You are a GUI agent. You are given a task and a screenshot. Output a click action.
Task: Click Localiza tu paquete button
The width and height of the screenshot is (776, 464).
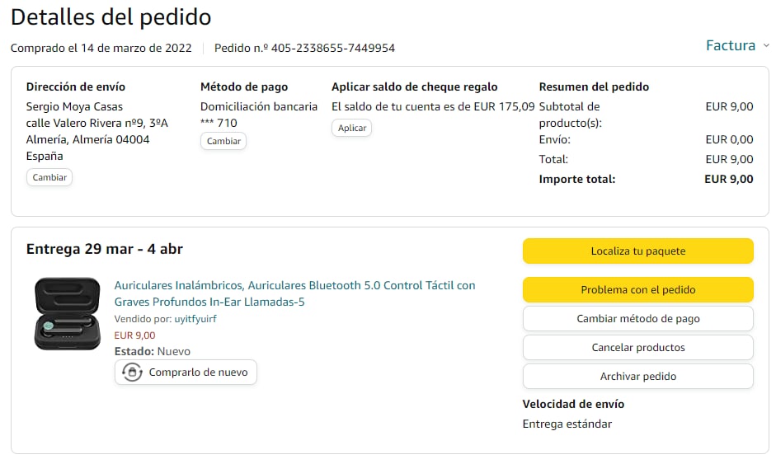637,251
